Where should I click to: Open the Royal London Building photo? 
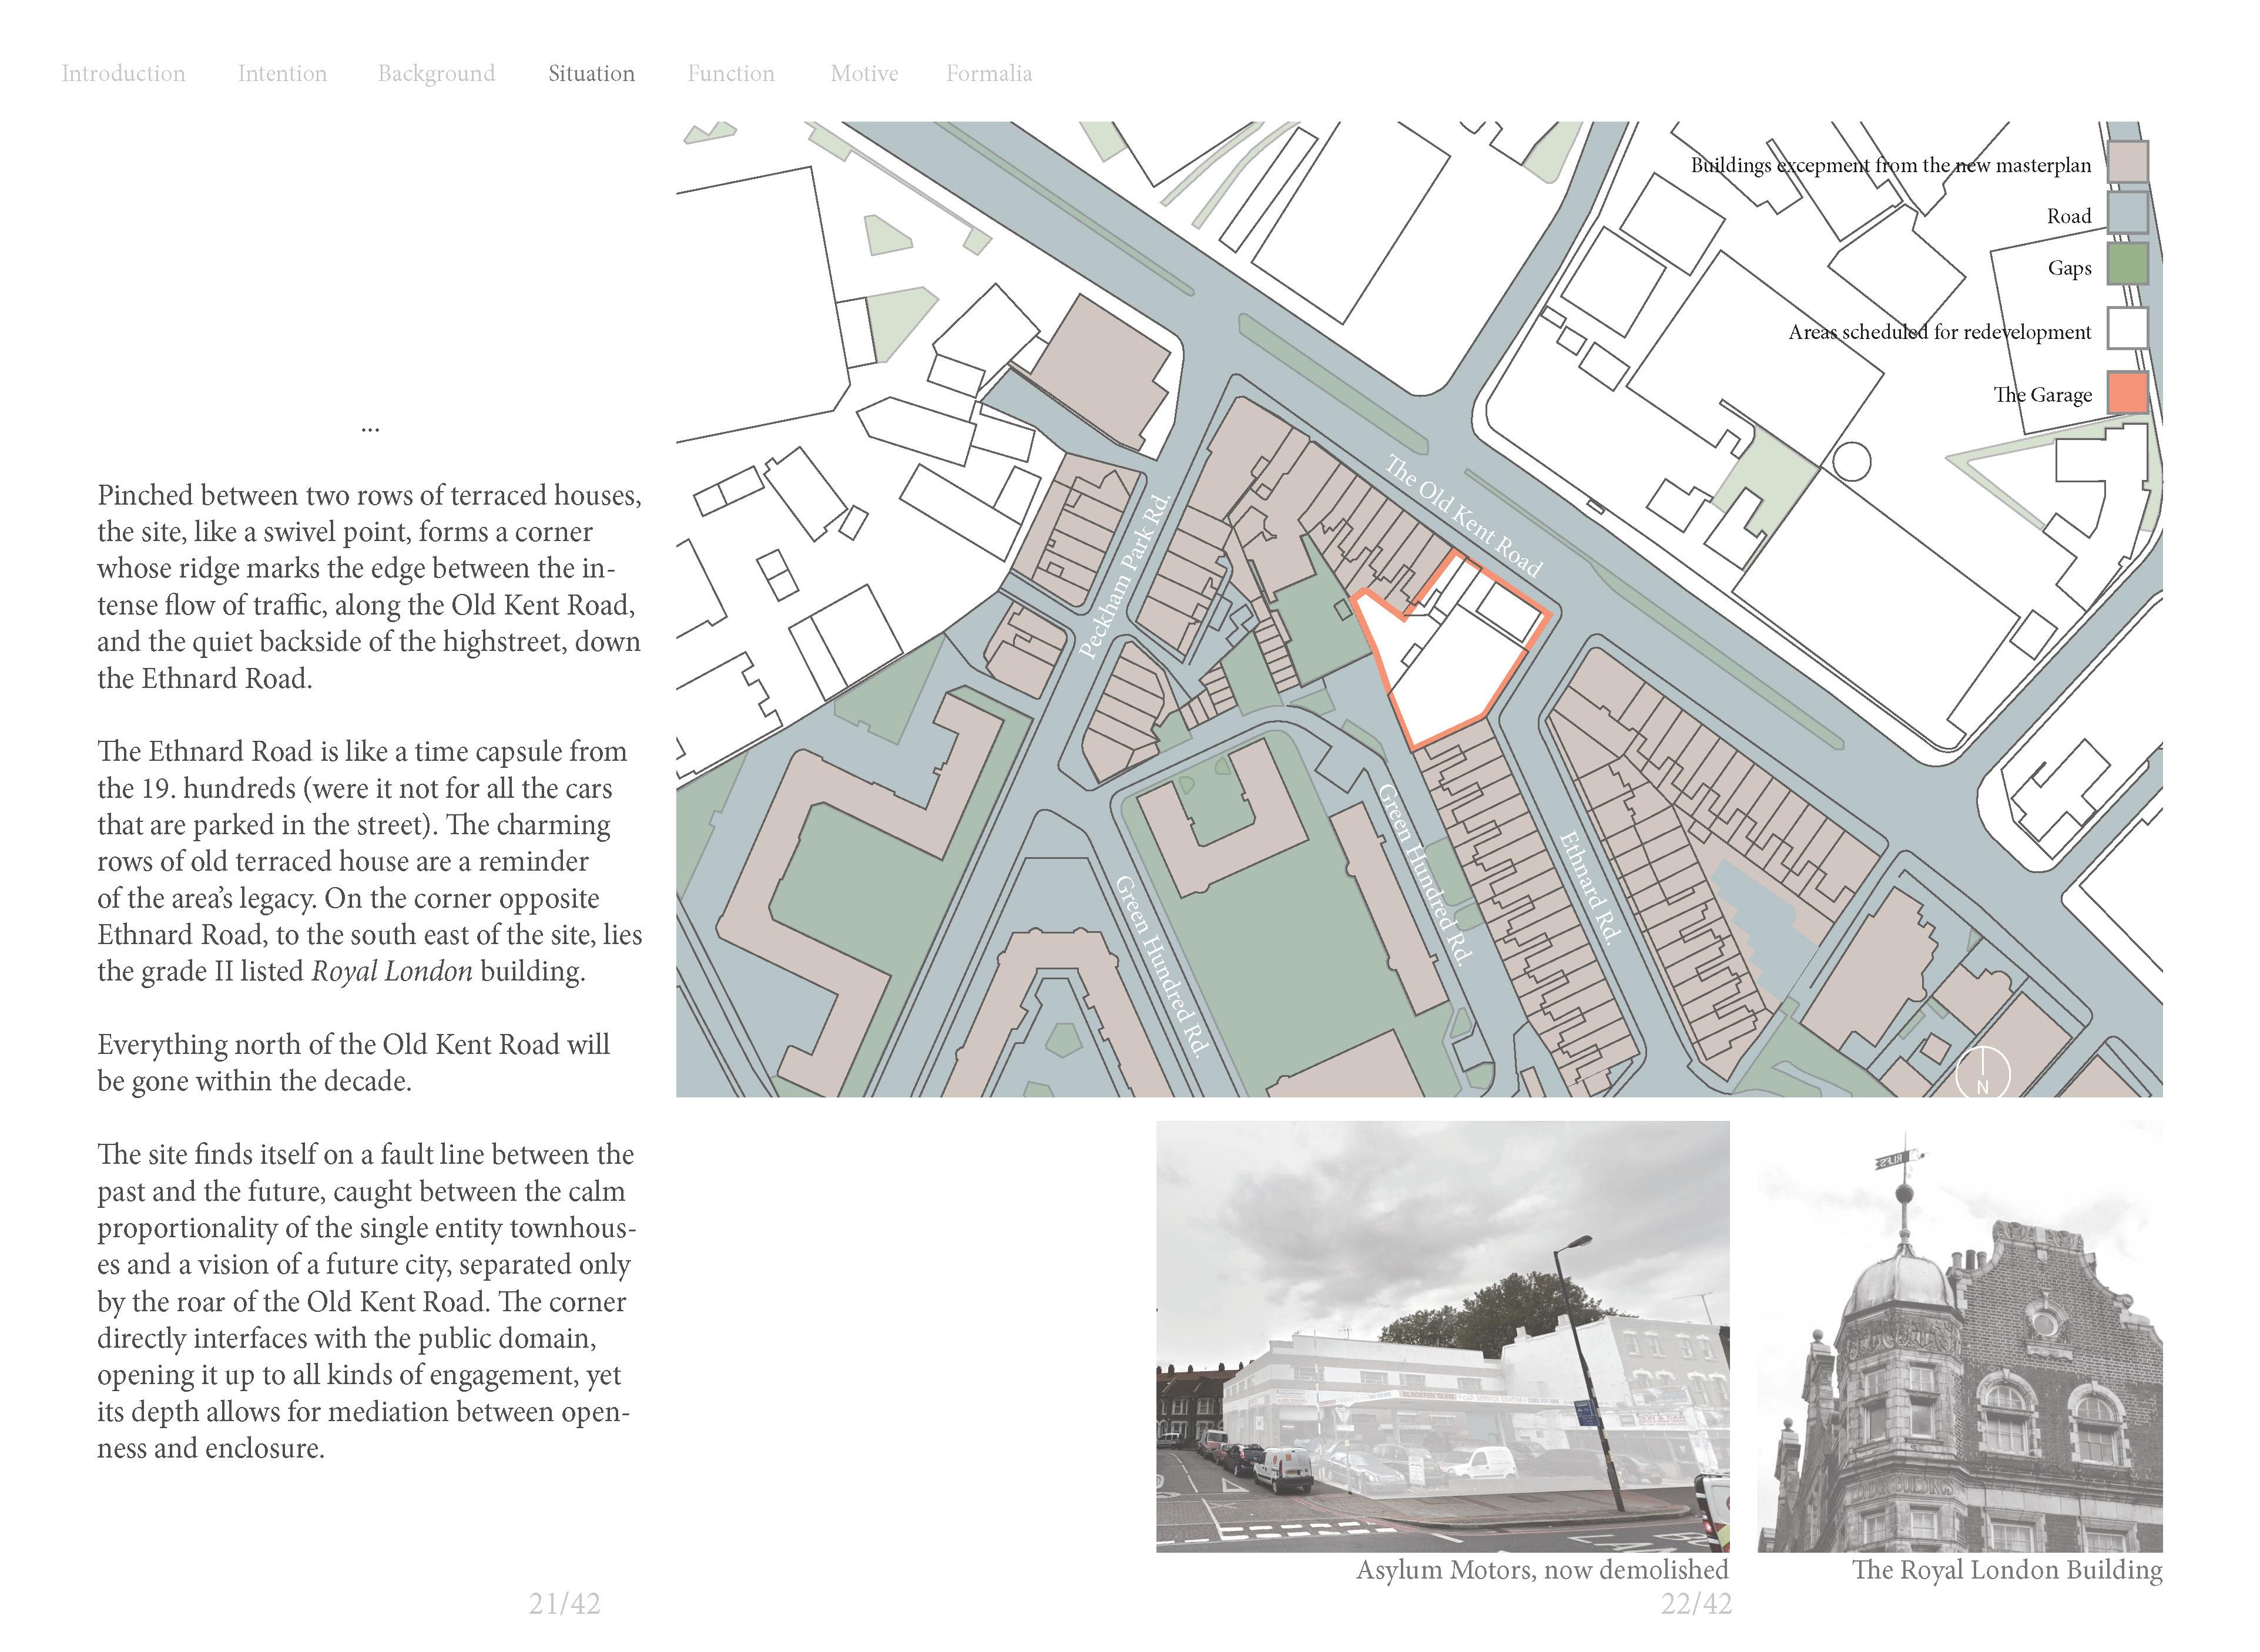pyautogui.click(x=1959, y=1336)
